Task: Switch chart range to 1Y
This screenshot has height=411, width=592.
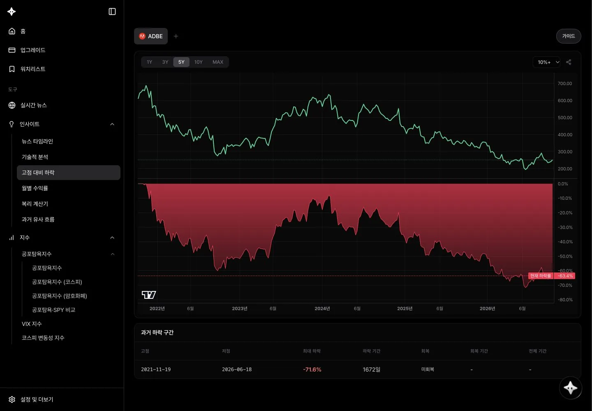Action: (x=149, y=62)
